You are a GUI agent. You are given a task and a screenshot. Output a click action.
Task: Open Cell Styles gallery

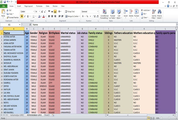pyautogui.click(x=119, y=14)
